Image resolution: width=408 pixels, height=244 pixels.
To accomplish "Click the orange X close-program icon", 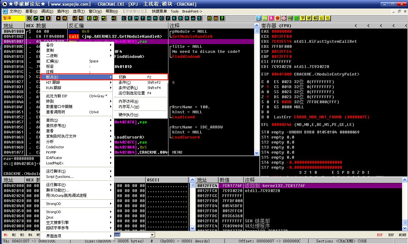I will pyautogui.click(x=48, y=18).
